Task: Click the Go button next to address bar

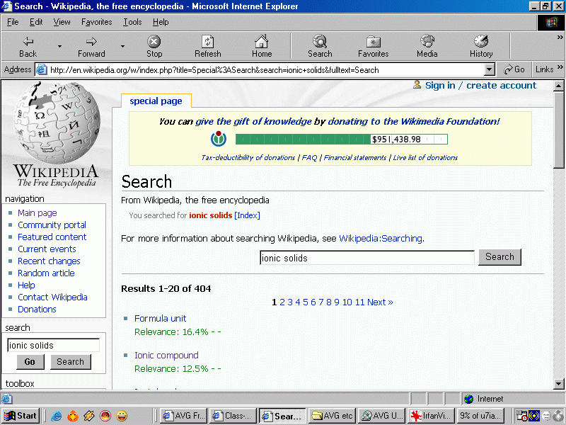Action: pyautogui.click(x=514, y=69)
